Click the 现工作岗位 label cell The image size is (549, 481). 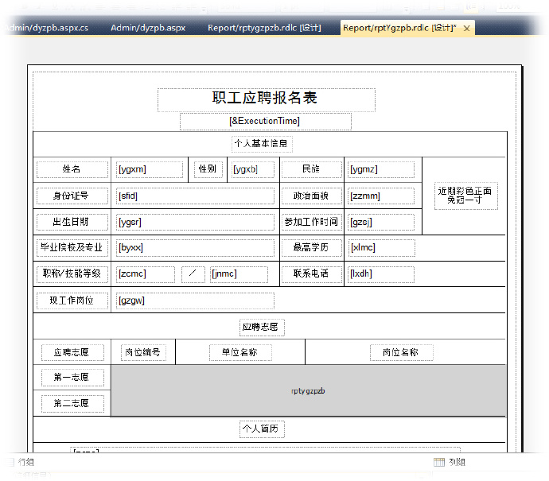72,301
